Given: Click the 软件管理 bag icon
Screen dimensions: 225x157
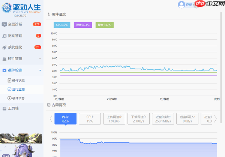Looking at the screenshot, I should 4,59.
